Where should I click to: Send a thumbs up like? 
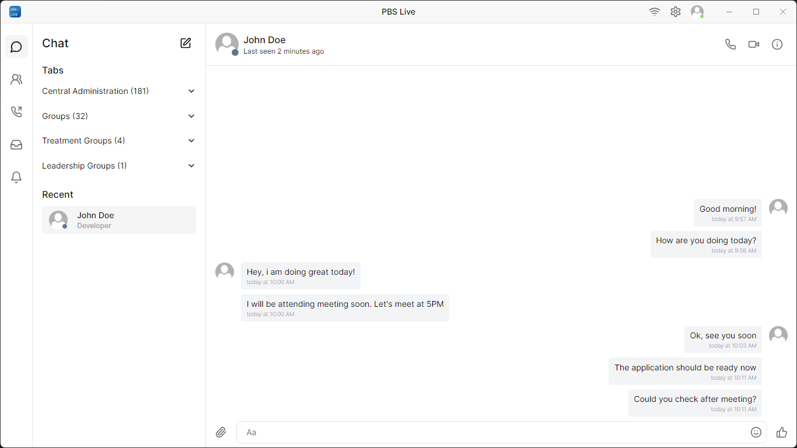click(x=781, y=432)
